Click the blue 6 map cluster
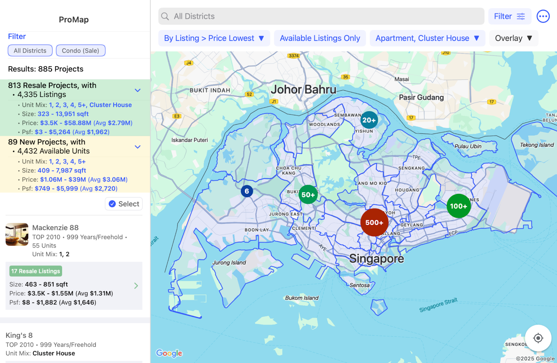This screenshot has width=557, height=363. coord(247,191)
